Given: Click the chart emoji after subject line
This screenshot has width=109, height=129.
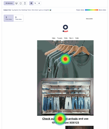Looking at the screenshot, I should tap(51, 10).
